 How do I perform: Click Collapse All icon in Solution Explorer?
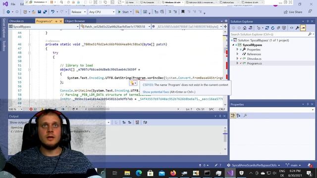[x=278, y=28]
